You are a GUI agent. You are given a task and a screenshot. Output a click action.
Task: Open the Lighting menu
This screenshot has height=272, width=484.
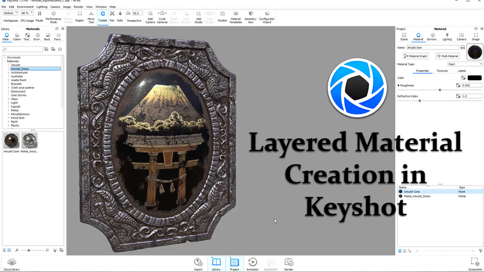(x=42, y=7)
